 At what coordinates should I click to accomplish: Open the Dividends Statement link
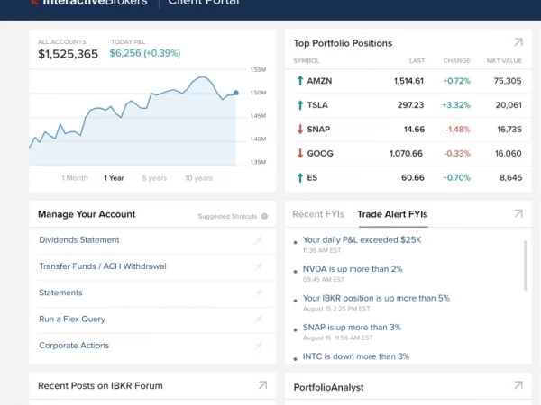coord(79,239)
